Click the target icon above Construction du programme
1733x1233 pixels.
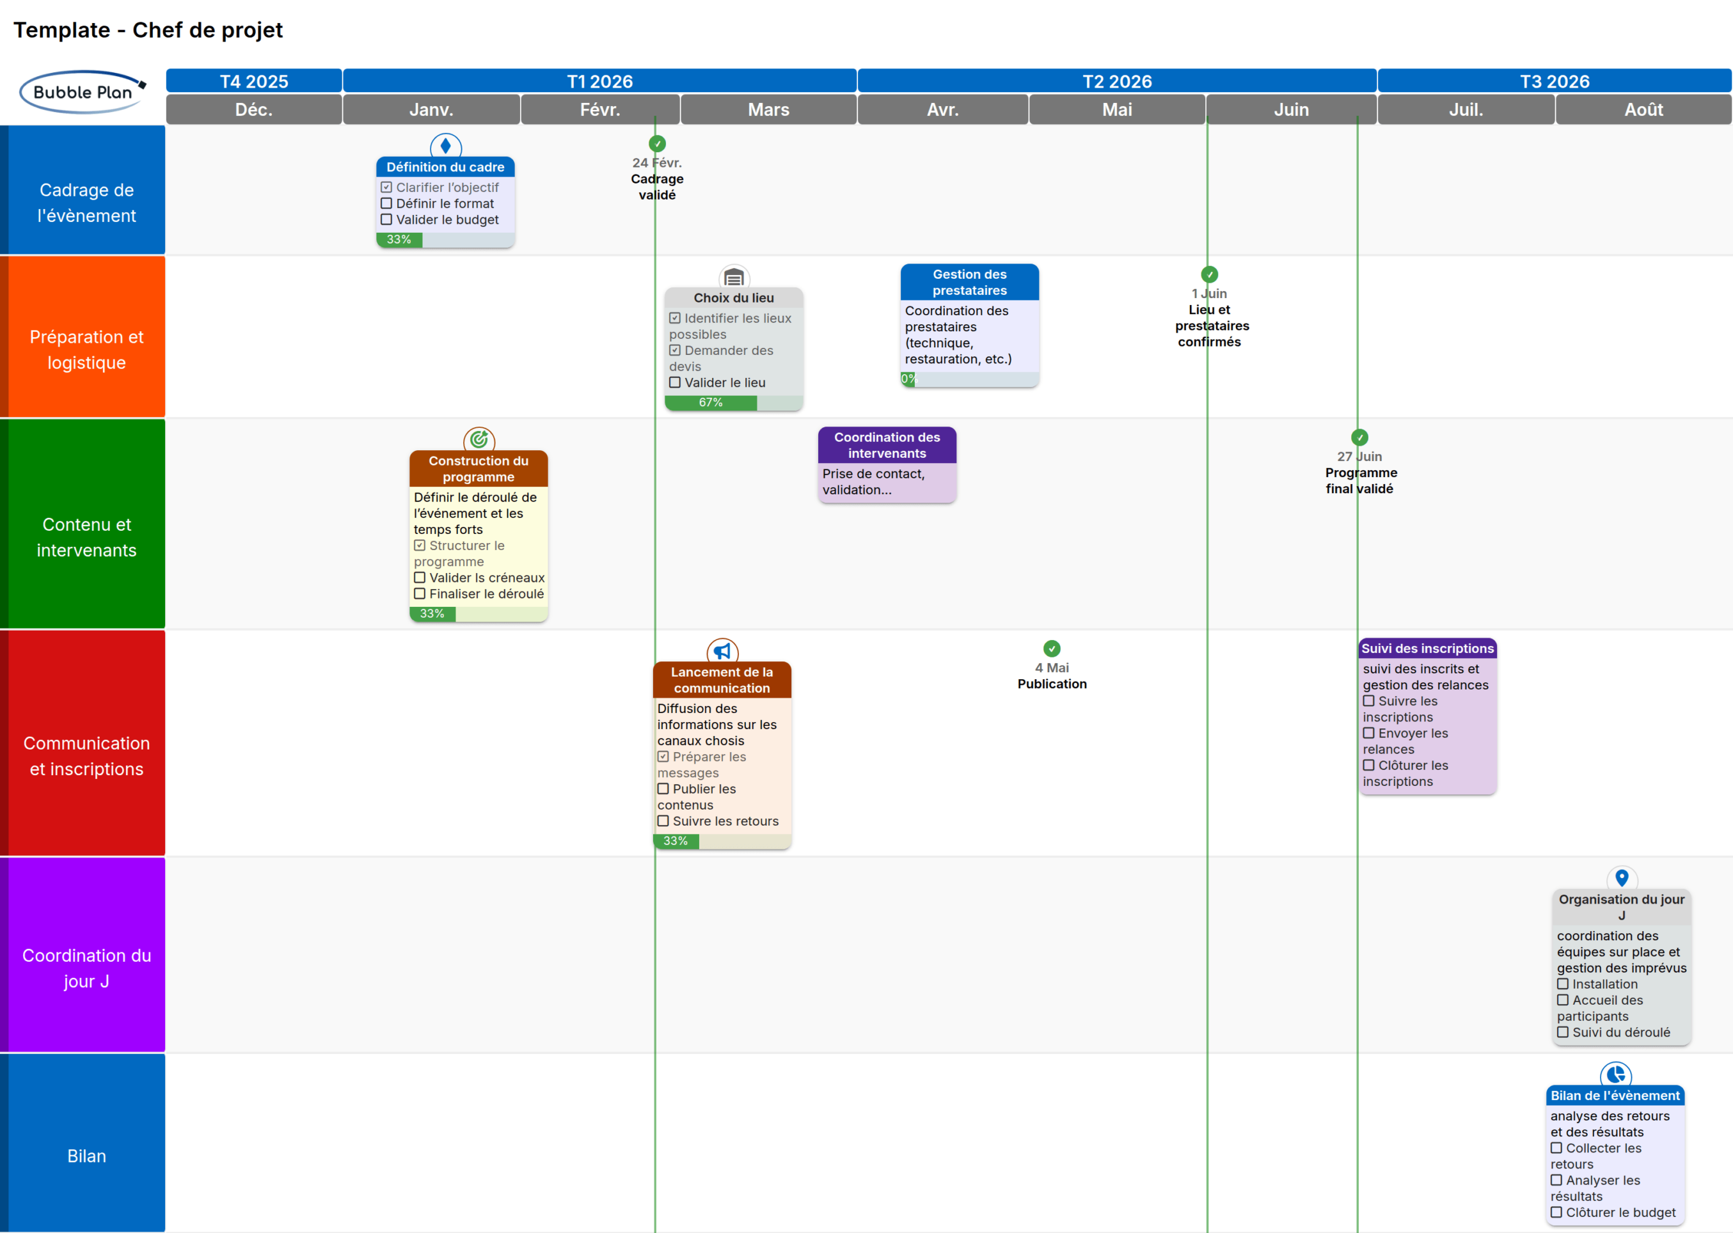pos(479,439)
